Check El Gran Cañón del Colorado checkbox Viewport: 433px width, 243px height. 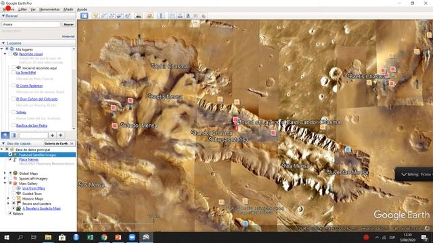point(14,99)
